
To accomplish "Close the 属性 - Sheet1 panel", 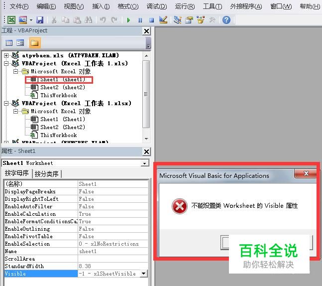I will [x=146, y=151].
